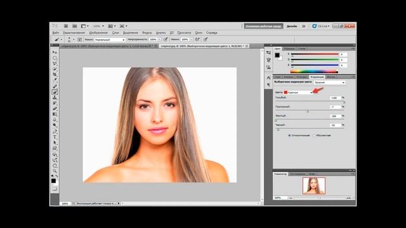This screenshot has height=228, width=406.
Task: Open the tool preset picker
Action: click(x=58, y=39)
